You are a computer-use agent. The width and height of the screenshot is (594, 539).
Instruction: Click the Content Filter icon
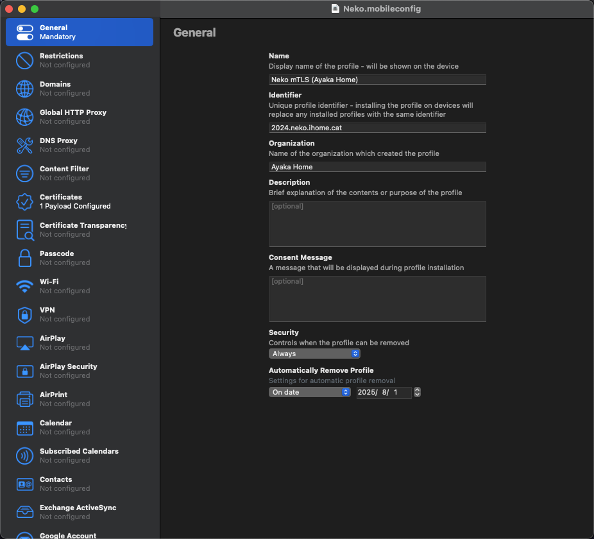24,173
